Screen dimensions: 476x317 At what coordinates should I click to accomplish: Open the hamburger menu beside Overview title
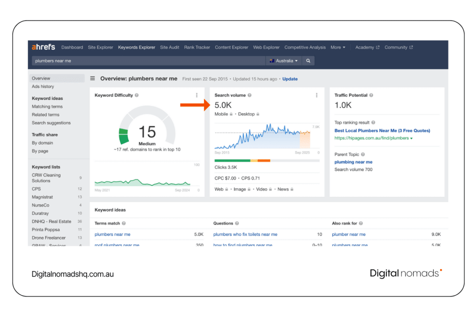point(93,78)
